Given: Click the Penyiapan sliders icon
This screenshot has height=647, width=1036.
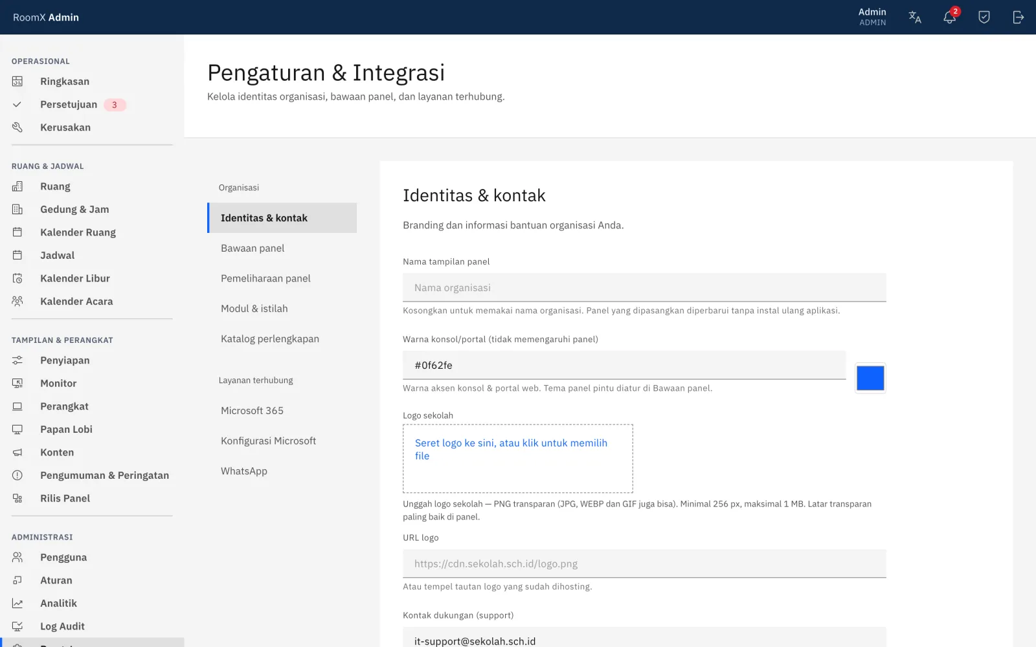Looking at the screenshot, I should [x=17, y=360].
